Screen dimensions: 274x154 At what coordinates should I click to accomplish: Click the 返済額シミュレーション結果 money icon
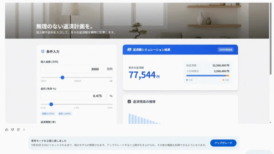click(x=129, y=50)
